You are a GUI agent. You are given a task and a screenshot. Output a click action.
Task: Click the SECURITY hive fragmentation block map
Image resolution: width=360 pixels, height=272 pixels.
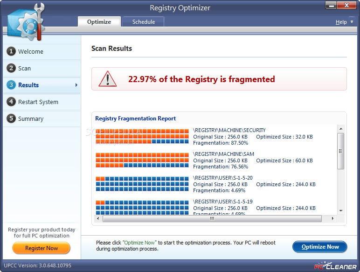142,136
